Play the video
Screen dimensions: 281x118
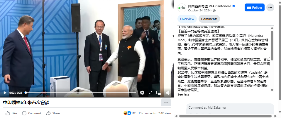click(x=5, y=93)
